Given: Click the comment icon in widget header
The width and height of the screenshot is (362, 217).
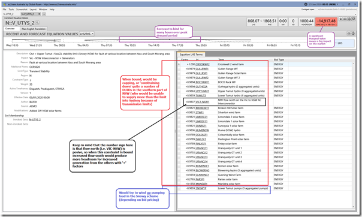Looking at the screenshot, I should [354, 19].
